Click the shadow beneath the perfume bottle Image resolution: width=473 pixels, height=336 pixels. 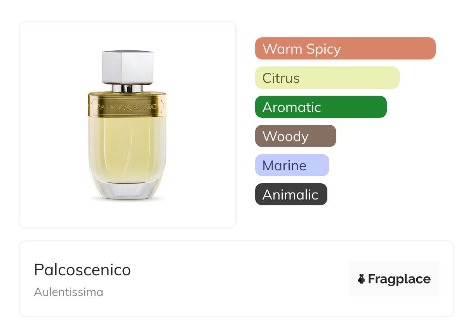coord(127,200)
